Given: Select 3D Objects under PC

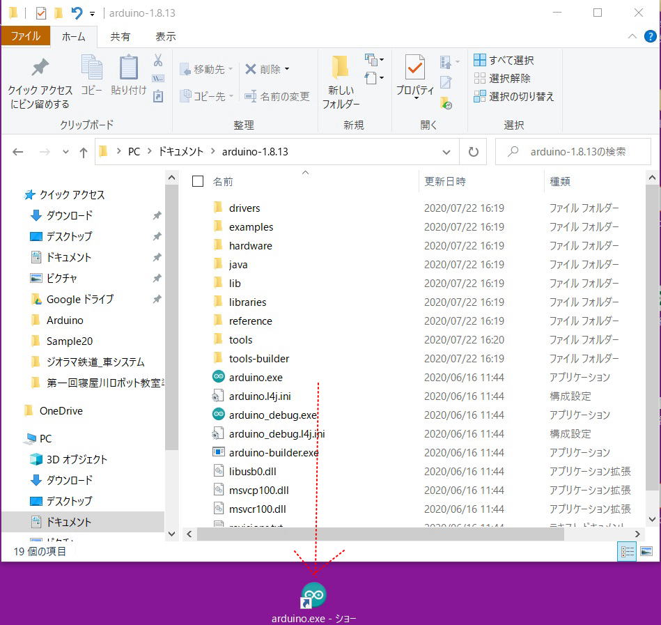Looking at the screenshot, I should [69, 459].
